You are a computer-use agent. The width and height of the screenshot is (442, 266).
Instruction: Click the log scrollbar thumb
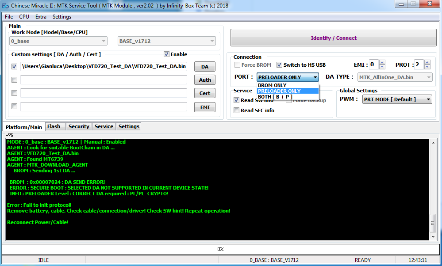click(x=433, y=223)
